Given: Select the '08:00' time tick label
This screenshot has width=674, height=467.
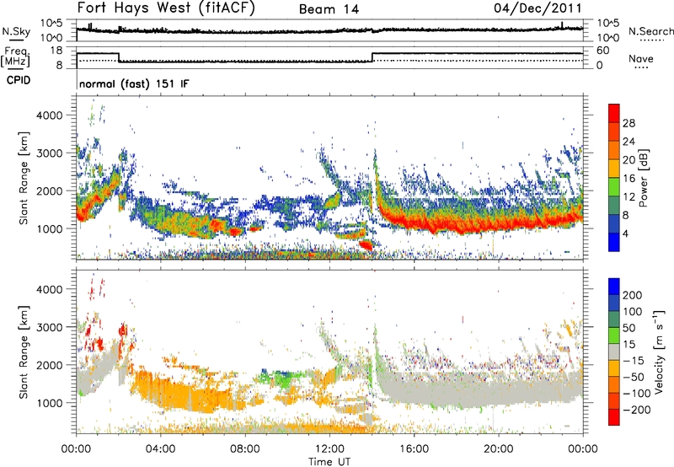Looking at the screenshot, I should point(244,449).
